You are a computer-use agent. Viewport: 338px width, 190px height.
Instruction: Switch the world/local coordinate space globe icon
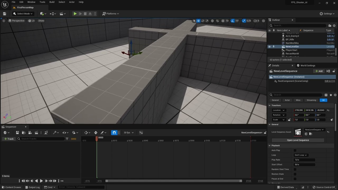coord(212,21)
